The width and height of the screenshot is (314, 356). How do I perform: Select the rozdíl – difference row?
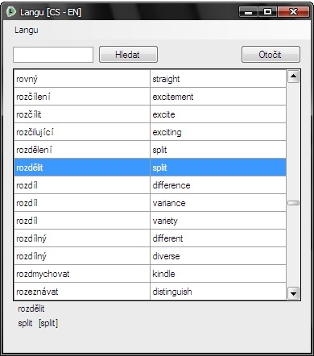click(x=150, y=185)
